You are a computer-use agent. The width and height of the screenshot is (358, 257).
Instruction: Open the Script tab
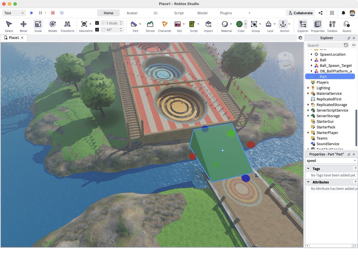(179, 13)
